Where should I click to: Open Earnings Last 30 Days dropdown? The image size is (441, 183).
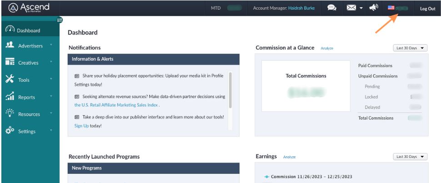410,157
